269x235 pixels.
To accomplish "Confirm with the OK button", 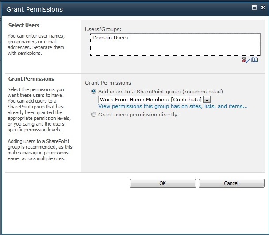I will (x=163, y=183).
